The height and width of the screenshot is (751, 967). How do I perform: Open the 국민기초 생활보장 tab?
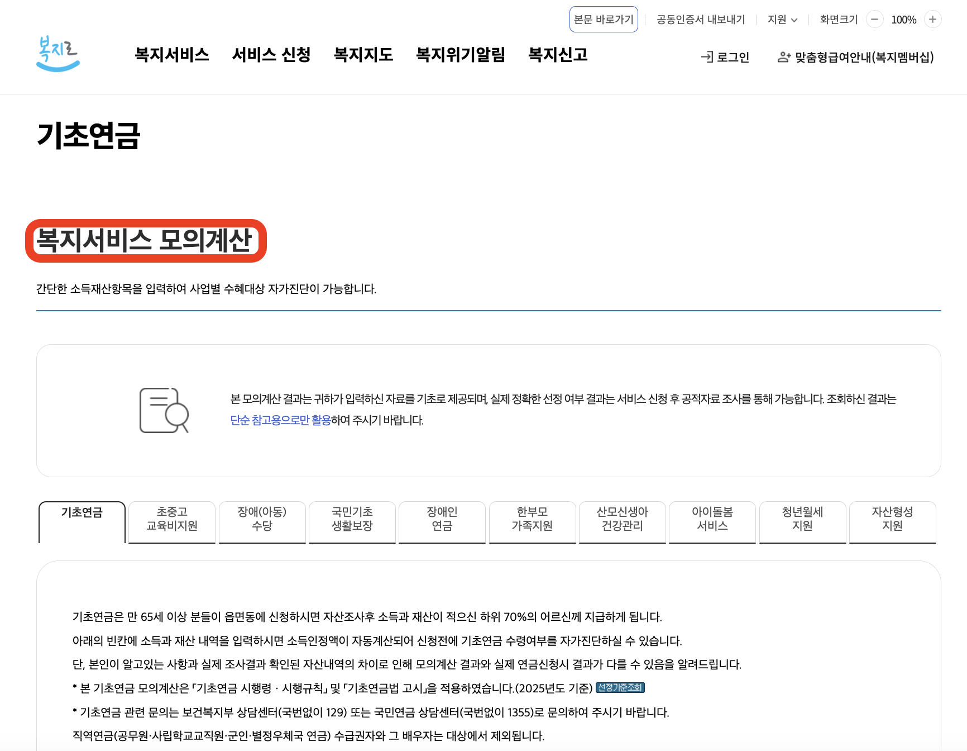(352, 522)
